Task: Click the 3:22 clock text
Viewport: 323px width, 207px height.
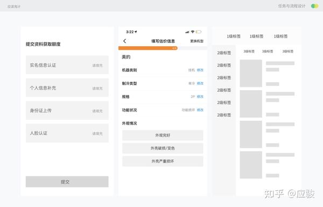Action: click(130, 32)
